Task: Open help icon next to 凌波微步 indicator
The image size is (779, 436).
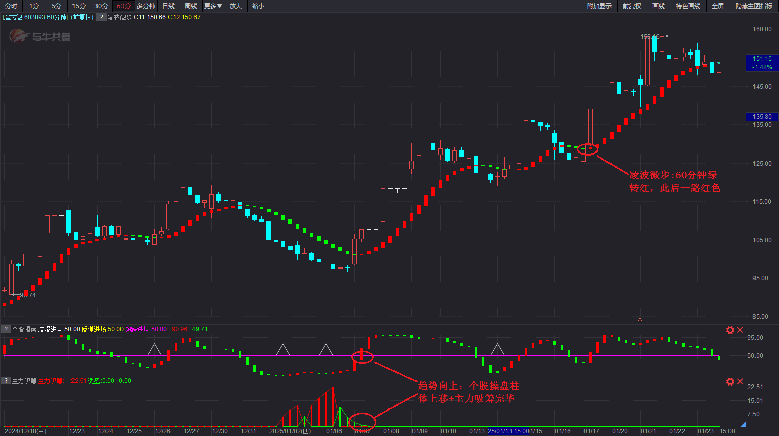Action: coord(101,17)
